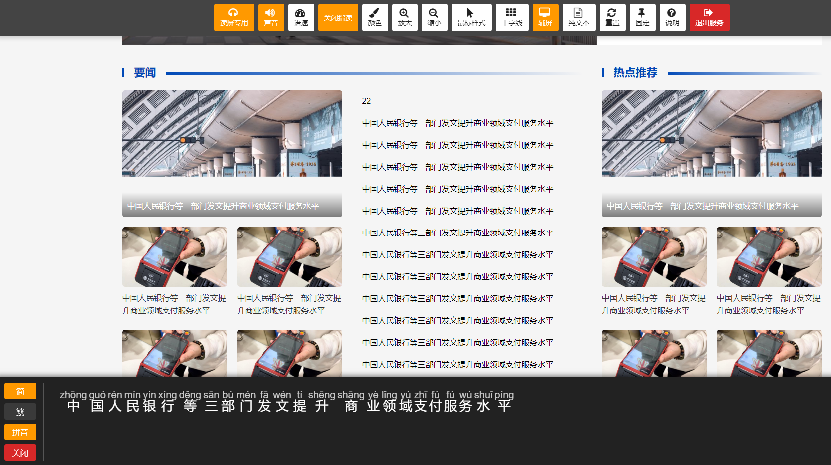
Task: Click the 放大 zoom-in button
Action: [x=405, y=17]
